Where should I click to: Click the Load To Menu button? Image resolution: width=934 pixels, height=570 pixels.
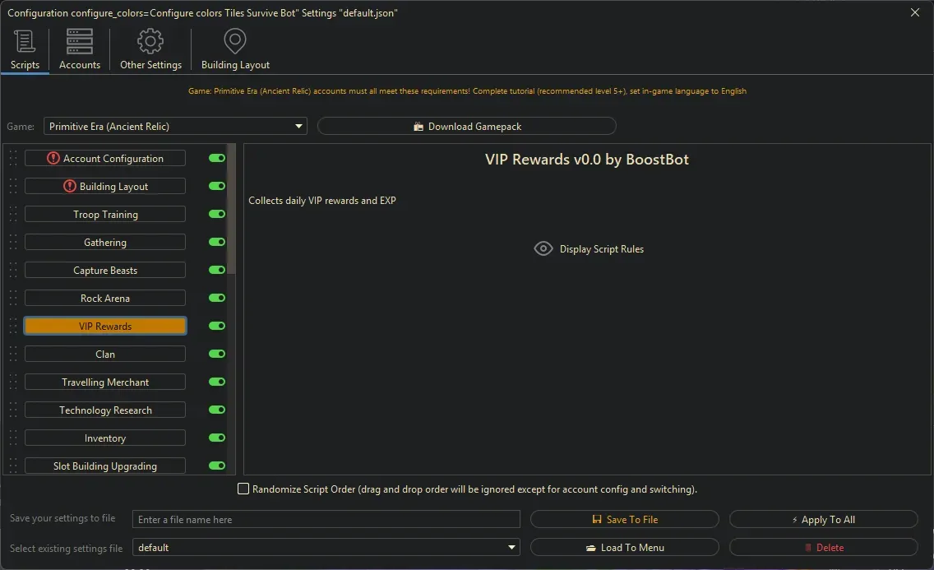[x=625, y=547]
